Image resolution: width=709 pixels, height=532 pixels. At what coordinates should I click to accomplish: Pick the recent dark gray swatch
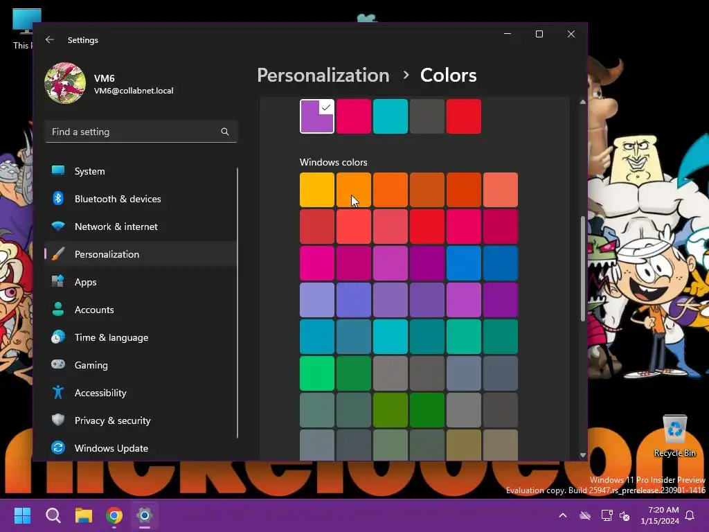[427, 116]
